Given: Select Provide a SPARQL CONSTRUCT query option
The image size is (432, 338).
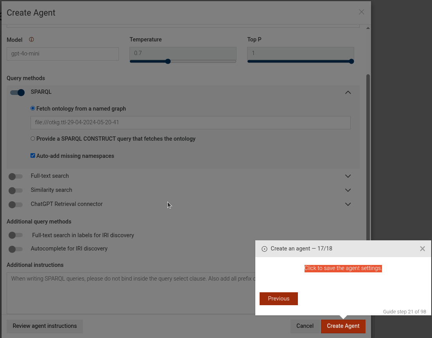Looking at the screenshot, I should pyautogui.click(x=33, y=139).
